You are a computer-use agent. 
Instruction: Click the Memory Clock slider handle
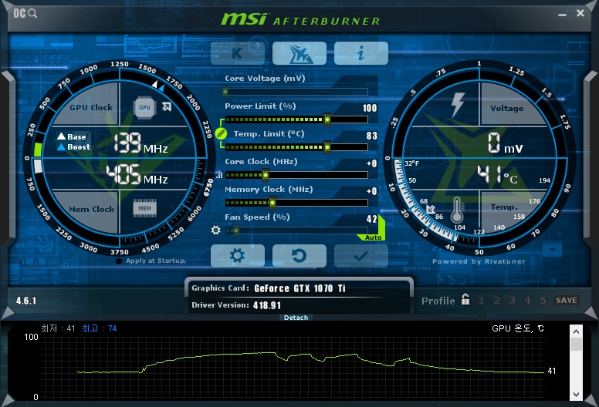click(272, 203)
